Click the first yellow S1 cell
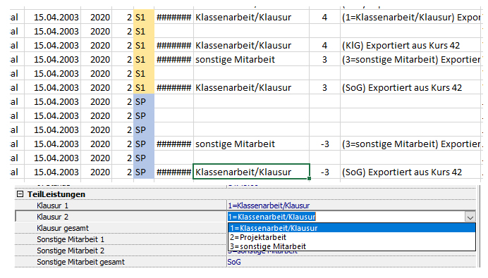 click(x=143, y=17)
